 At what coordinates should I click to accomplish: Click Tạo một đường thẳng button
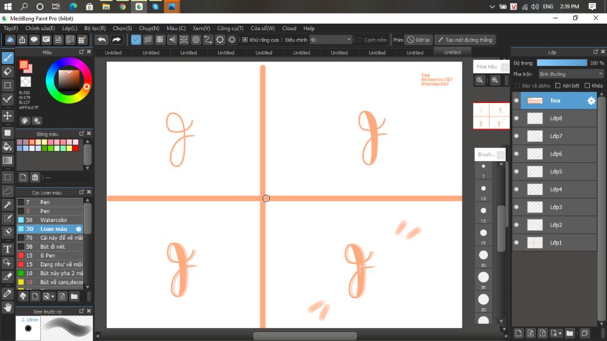(465, 40)
